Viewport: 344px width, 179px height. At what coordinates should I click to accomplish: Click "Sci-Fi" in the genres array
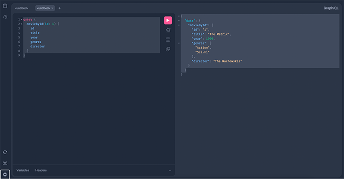[x=202, y=52]
